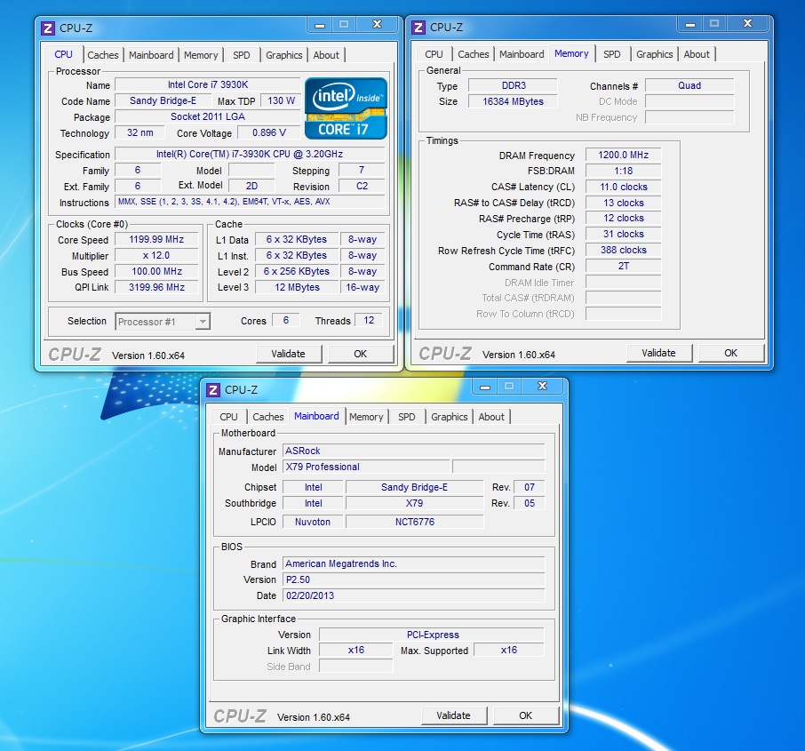Open Memory tab in the Mainboard window
Image resolution: width=805 pixels, height=751 pixels.
pos(366,417)
